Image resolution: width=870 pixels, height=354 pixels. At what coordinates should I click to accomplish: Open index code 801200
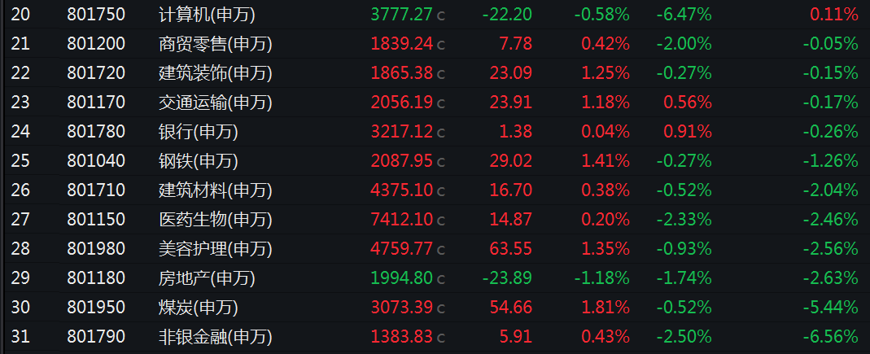[x=96, y=44]
